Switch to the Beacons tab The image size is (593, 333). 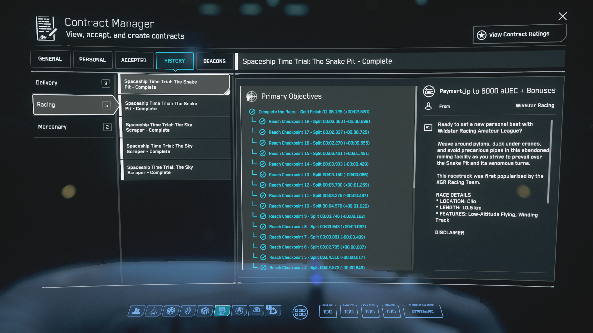click(x=214, y=61)
